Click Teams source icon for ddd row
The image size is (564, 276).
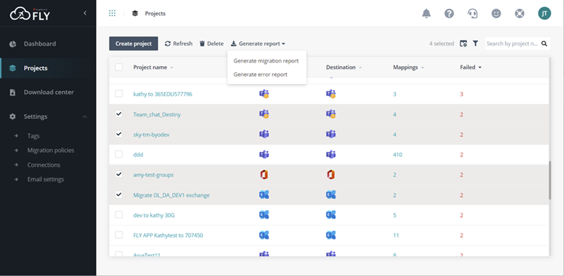pos(264,155)
